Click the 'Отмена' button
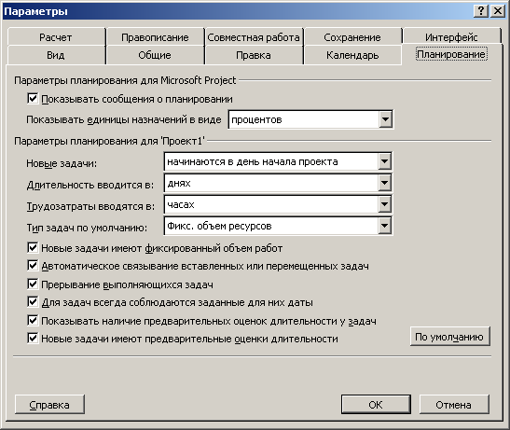The image size is (510, 430). pos(454,405)
